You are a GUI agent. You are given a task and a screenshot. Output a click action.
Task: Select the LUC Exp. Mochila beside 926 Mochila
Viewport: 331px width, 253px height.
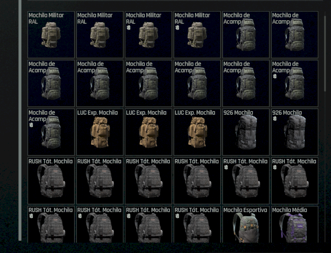197,132
